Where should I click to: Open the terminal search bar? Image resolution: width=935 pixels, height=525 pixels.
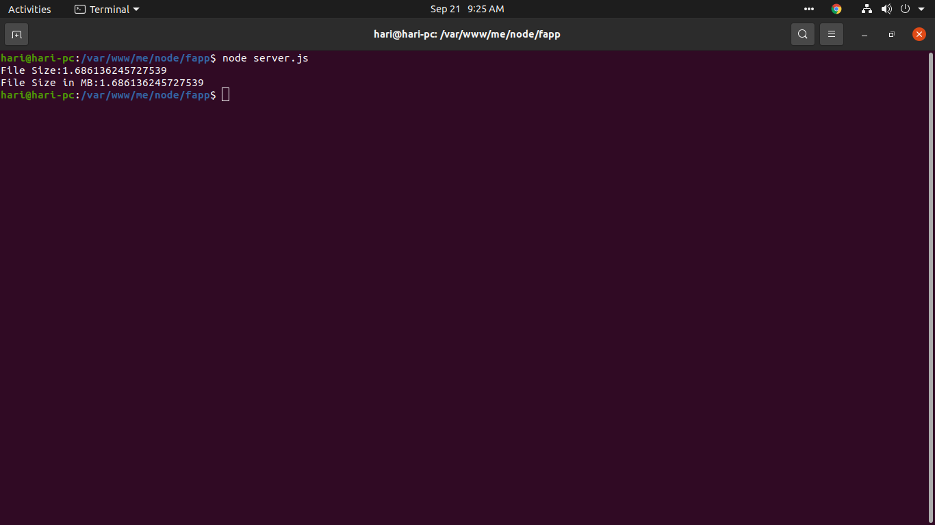[802, 33]
